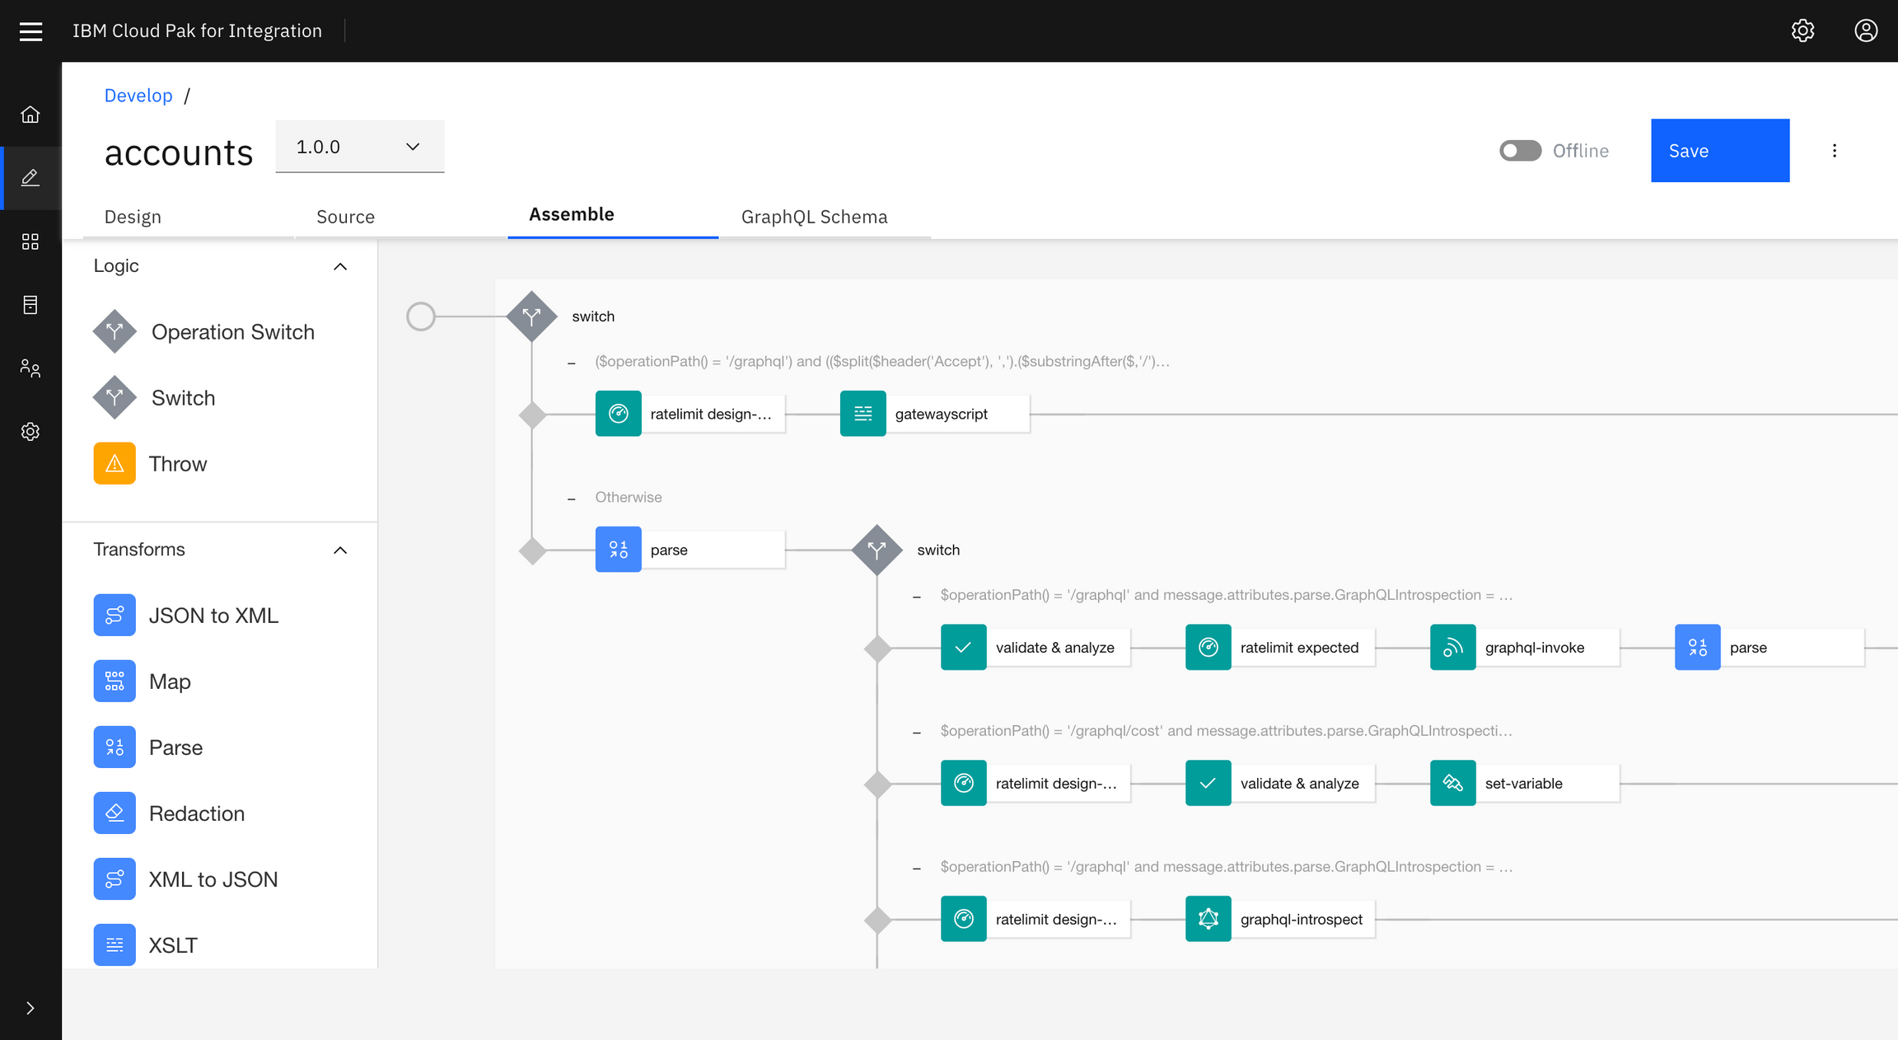Open the hamburger navigation menu
Viewport: 1898px width, 1040px height.
[30, 30]
